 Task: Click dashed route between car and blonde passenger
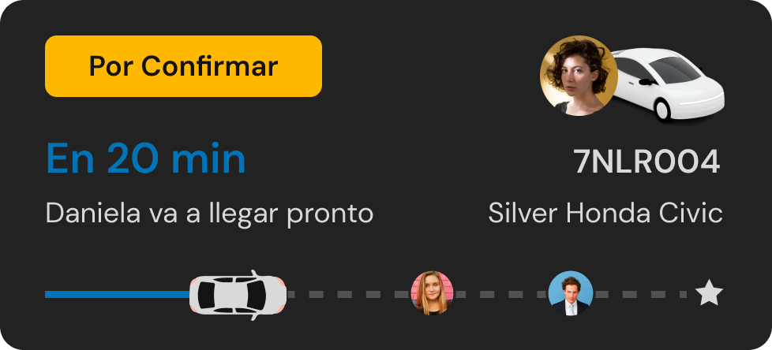click(349, 295)
